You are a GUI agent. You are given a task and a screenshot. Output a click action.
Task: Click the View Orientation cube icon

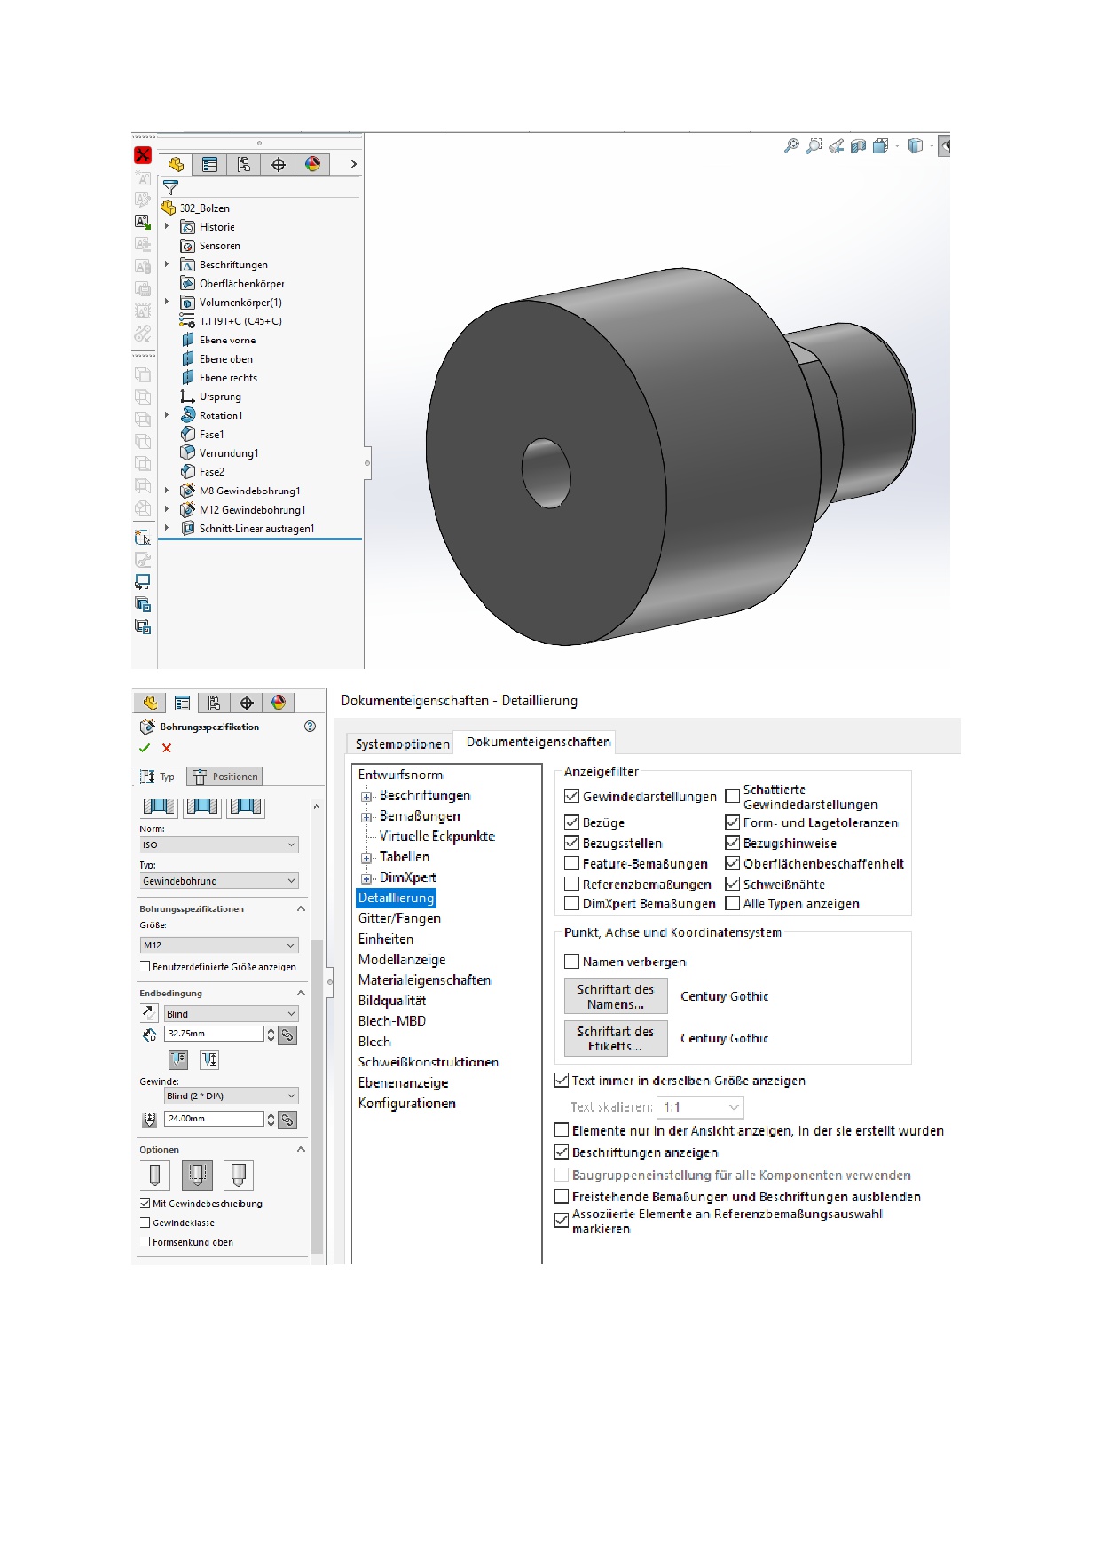pos(880,146)
